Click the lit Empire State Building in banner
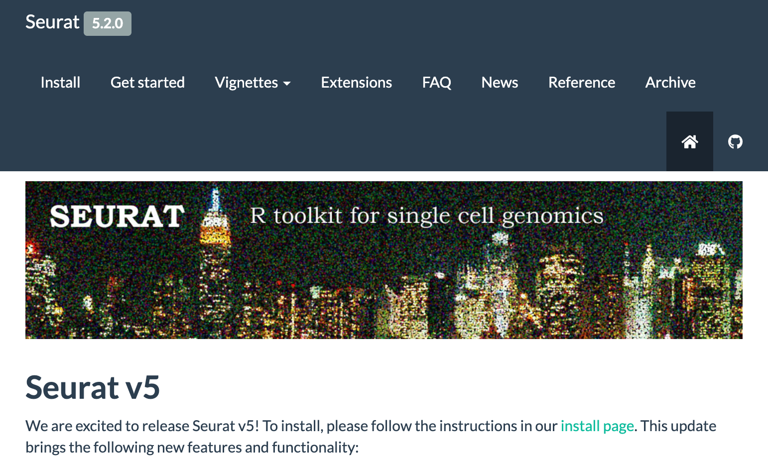 tap(215, 234)
